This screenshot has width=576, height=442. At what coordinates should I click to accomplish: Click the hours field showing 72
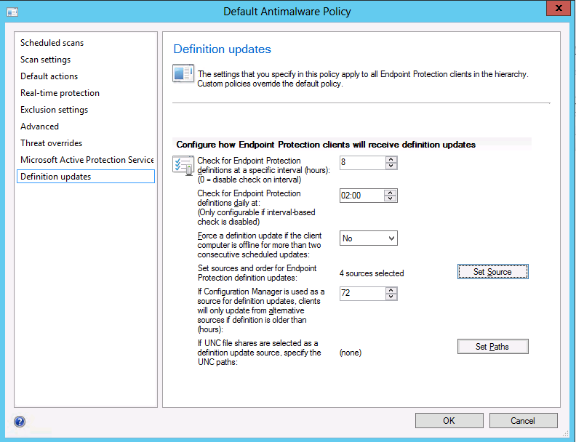(x=363, y=293)
